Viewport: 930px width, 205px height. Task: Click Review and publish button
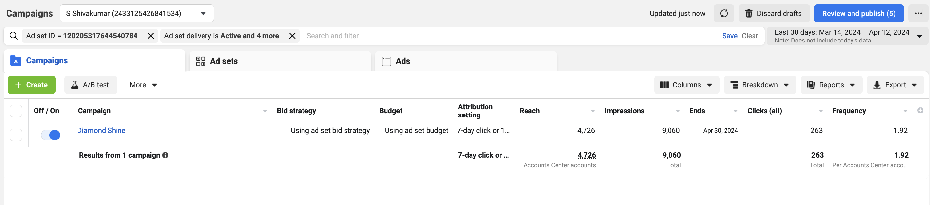click(x=858, y=13)
